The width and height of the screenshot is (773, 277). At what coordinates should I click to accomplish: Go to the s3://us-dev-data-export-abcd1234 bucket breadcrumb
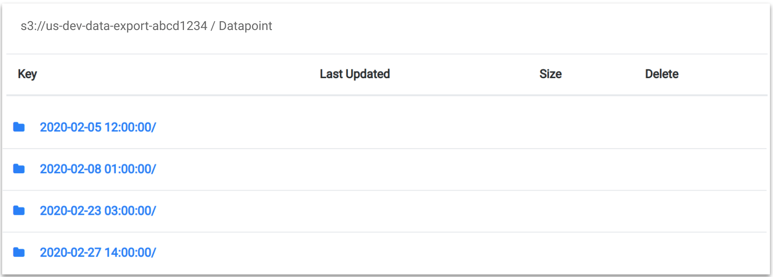click(114, 26)
